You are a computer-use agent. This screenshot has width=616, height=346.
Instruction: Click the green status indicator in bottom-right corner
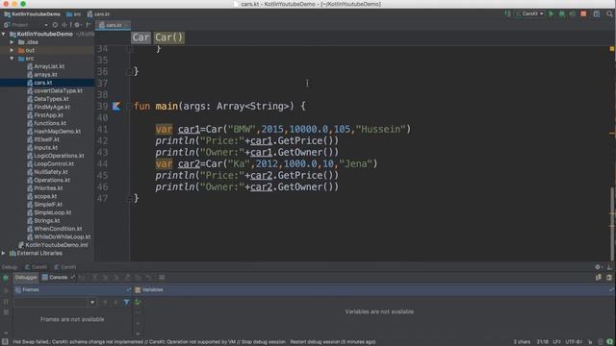tap(609, 342)
